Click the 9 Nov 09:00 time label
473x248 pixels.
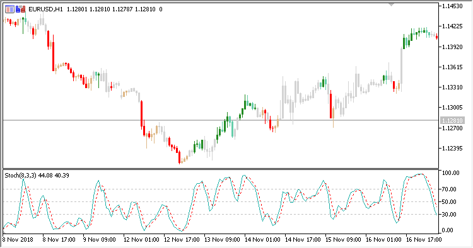[x=99, y=240]
